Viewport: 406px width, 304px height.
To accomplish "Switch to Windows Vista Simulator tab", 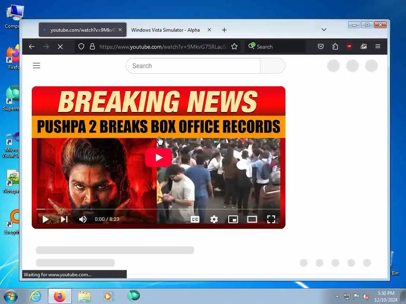I will tap(165, 30).
